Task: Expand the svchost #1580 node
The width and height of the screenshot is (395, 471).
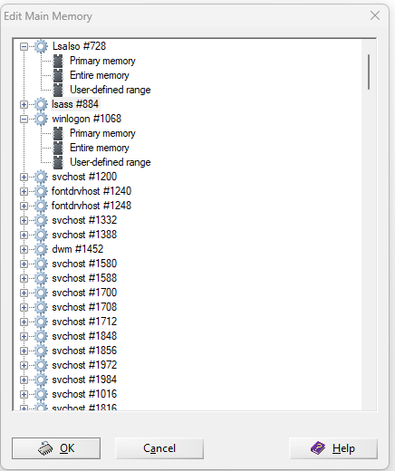Action: (x=24, y=264)
